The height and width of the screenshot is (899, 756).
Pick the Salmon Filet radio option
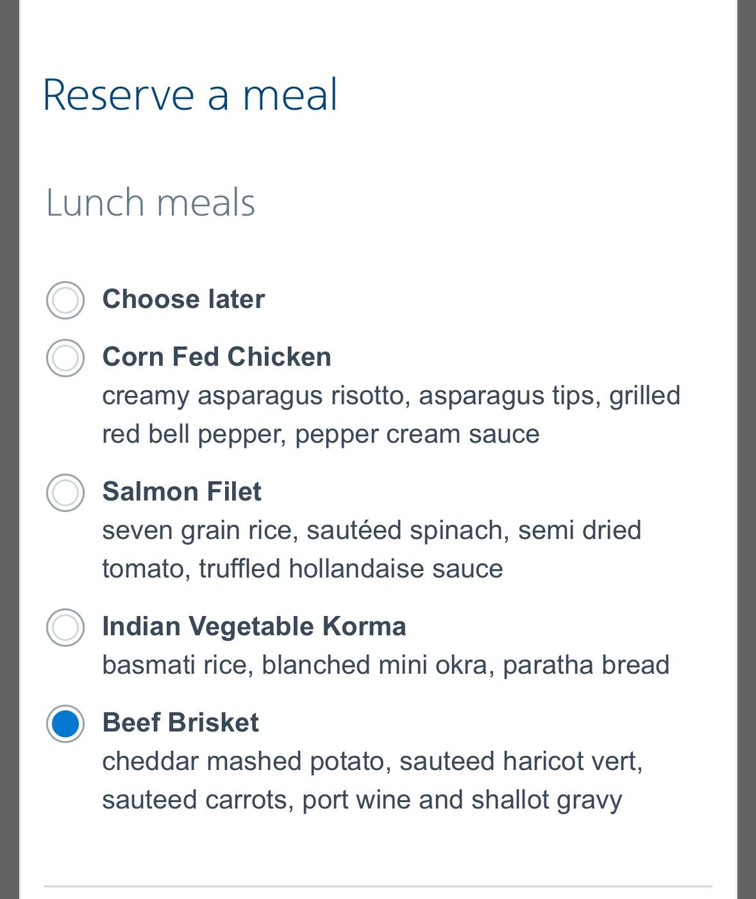[65, 492]
